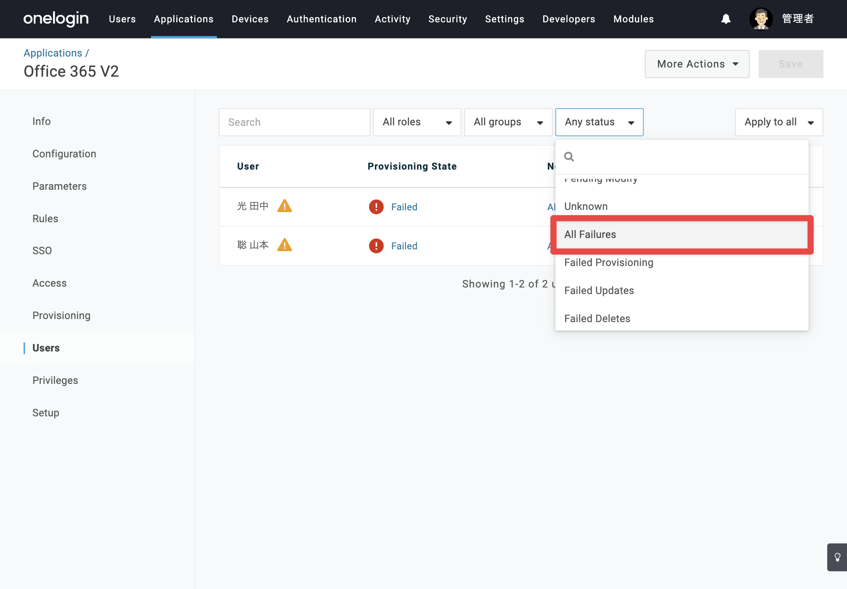This screenshot has height=589, width=847.
Task: Click the lightbulb help icon
Action: coord(837,557)
